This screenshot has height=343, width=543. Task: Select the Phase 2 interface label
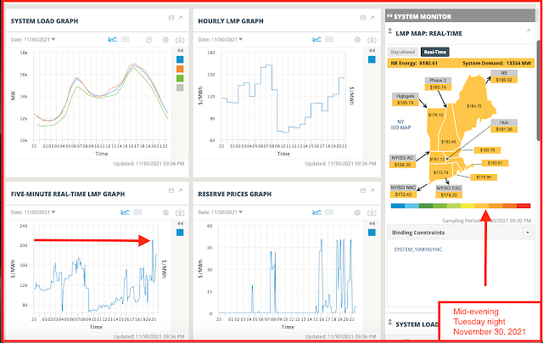(438, 84)
